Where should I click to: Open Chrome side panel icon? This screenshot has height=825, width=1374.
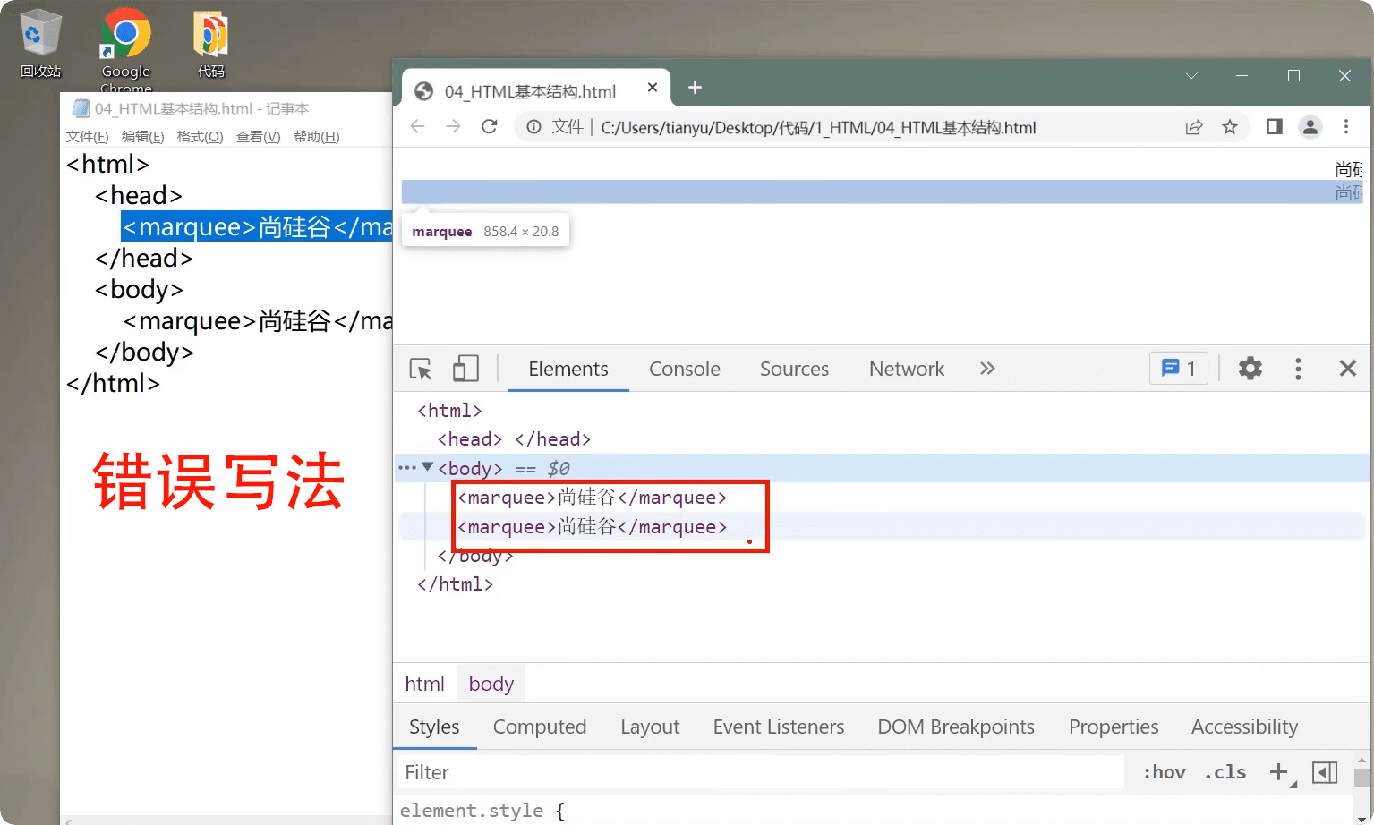pyautogui.click(x=1274, y=127)
